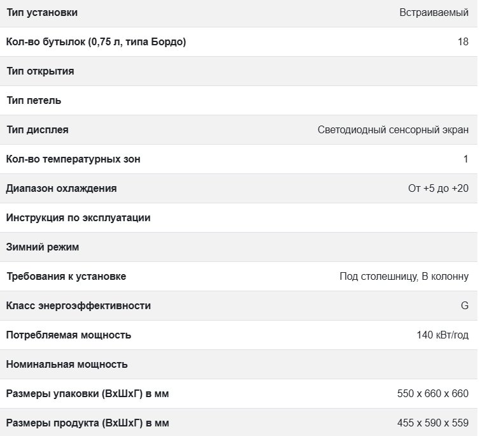Open "Инструкция по эксплуатации" row

pos(78,218)
